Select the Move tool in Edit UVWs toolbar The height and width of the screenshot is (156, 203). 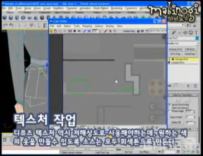pos(52,31)
